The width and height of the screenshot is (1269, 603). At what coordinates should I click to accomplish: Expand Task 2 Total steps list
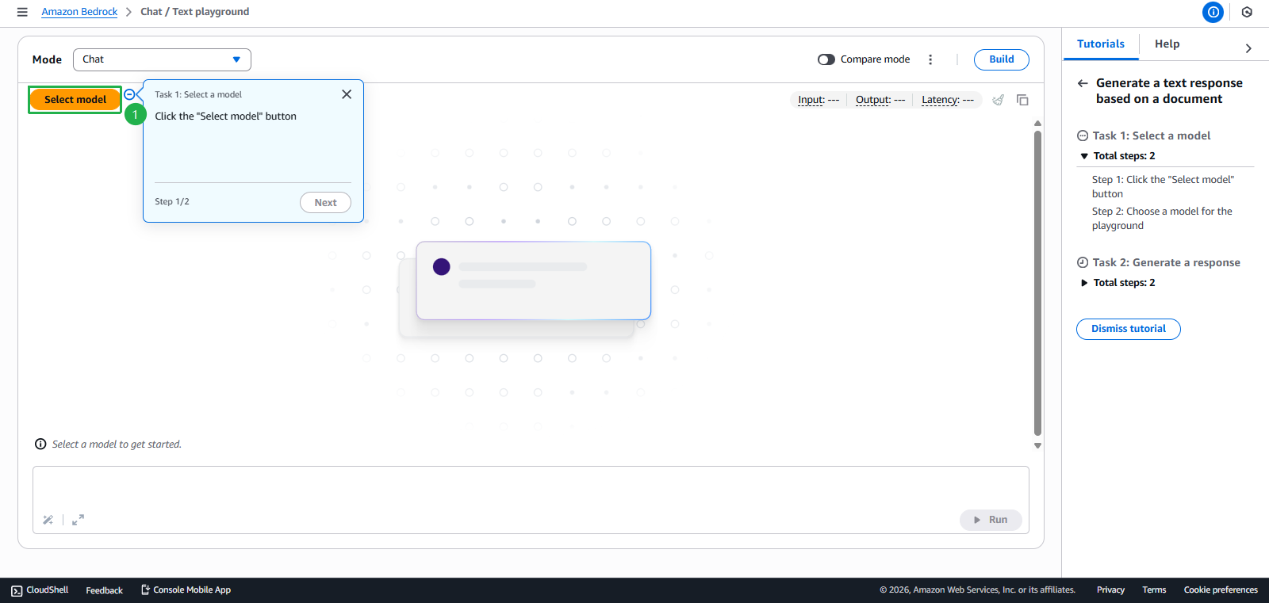[1084, 283]
